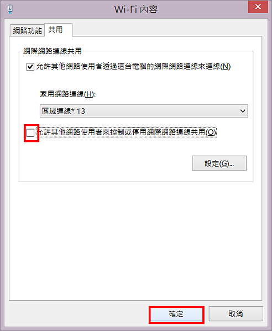Click the Wi-Fi 內容 title bar text
Image resolution: width=272 pixels, height=331 pixels.
click(136, 9)
